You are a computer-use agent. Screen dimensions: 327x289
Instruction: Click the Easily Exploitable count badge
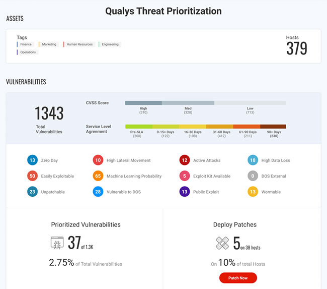coord(32,176)
